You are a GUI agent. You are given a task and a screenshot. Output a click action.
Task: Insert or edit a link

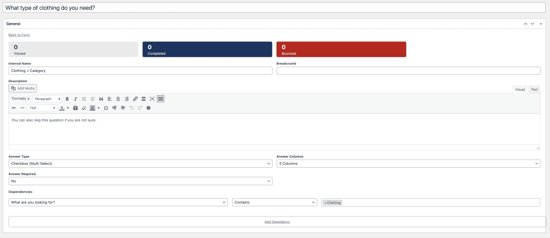pos(135,99)
